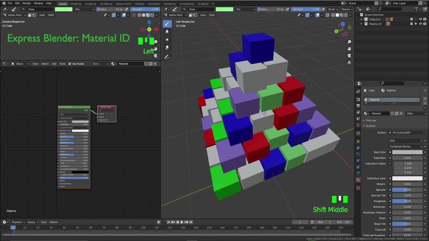Image resolution: width=429 pixels, height=241 pixels.
Task: Click the remove material slot minus button
Action: [425, 103]
